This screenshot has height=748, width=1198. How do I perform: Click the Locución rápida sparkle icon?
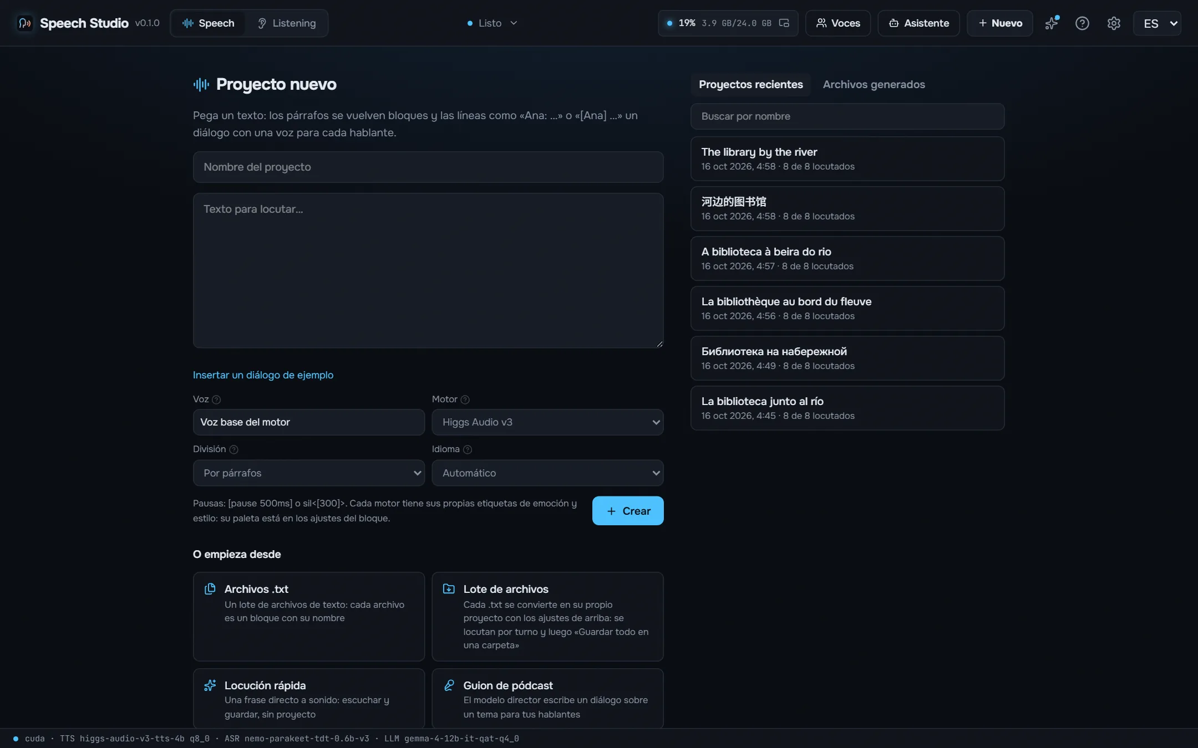210,685
